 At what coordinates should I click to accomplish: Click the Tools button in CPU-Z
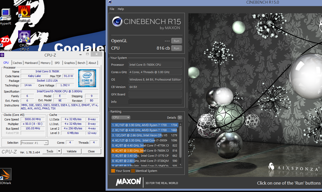[50, 151]
